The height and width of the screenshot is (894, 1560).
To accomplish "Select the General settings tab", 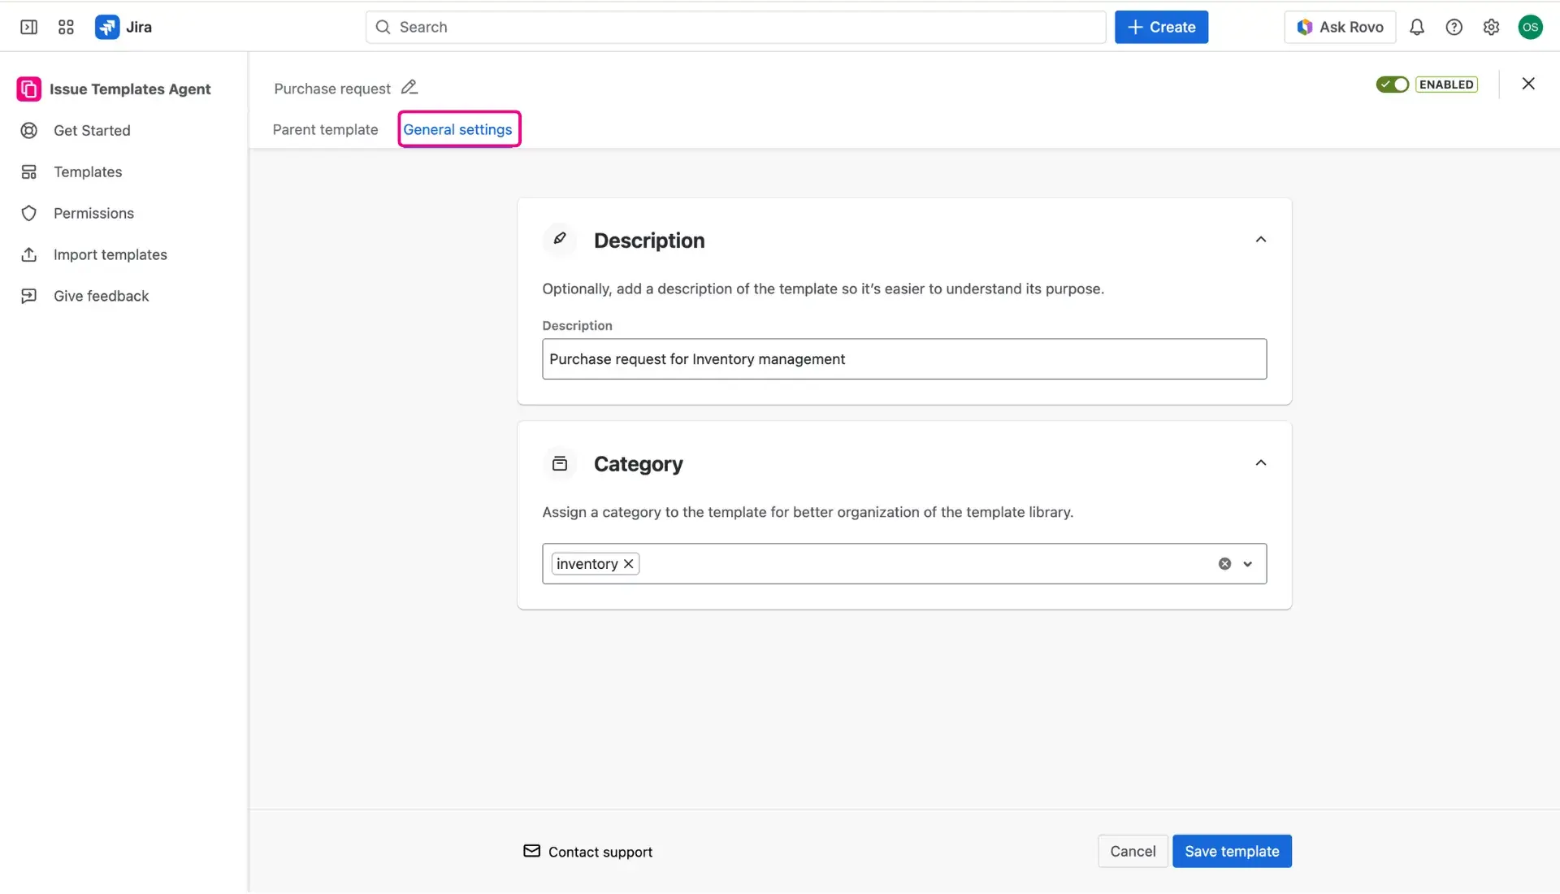I will (458, 129).
